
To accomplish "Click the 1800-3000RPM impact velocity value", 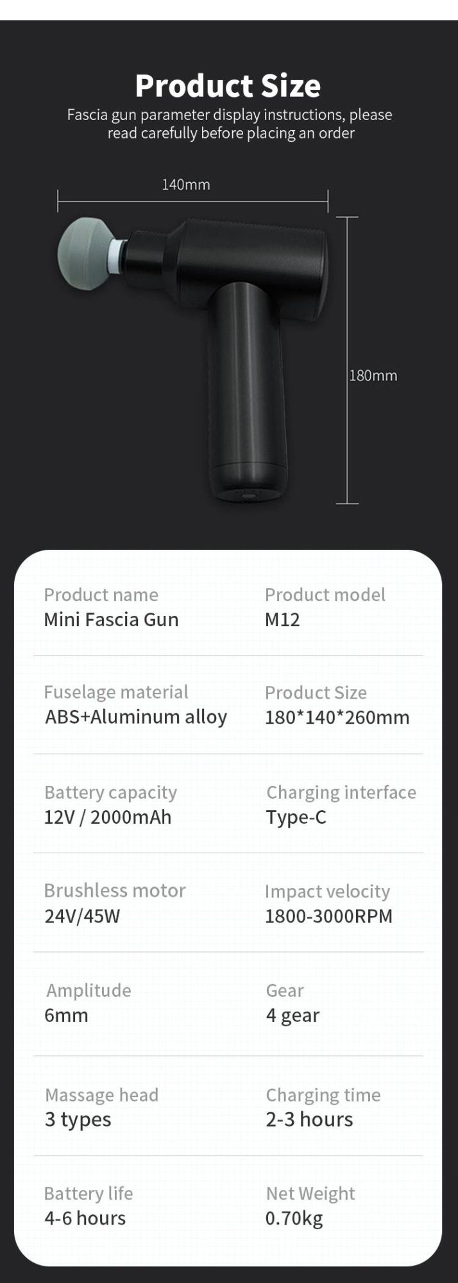I will 328,916.
